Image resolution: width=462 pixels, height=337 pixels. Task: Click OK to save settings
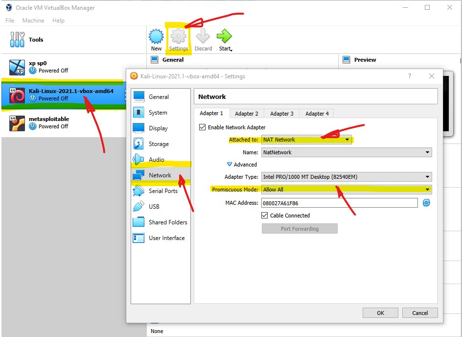tap(380, 313)
